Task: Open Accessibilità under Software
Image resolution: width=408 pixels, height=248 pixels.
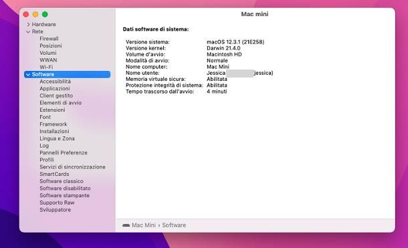Action: coord(55,82)
